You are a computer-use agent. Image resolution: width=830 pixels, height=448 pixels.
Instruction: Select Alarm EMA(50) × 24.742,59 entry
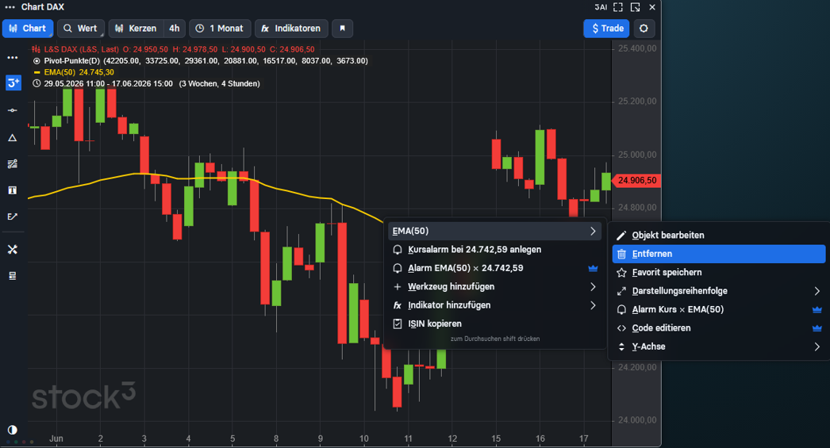pos(495,268)
